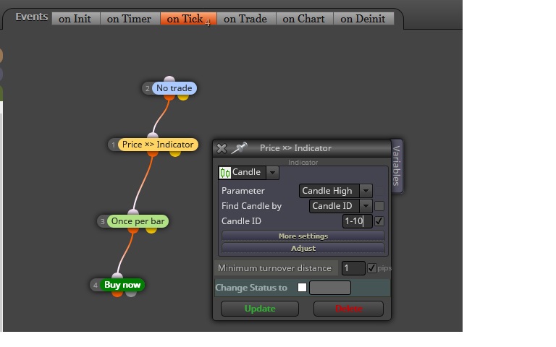Toggle checkbox beside Find Candle by

coord(379,206)
